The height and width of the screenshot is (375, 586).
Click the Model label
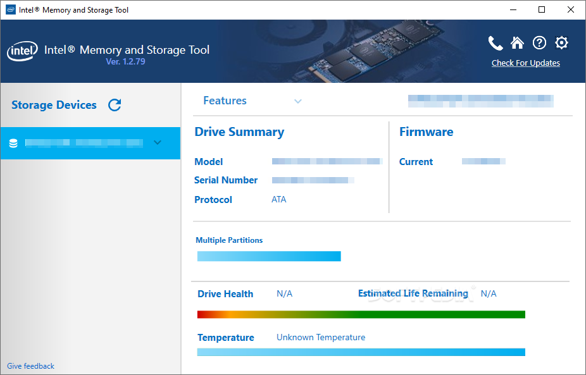click(209, 162)
